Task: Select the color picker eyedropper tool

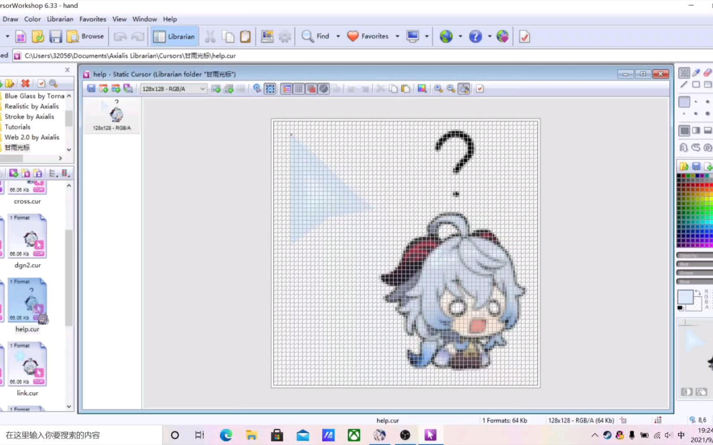Action: click(x=696, y=73)
